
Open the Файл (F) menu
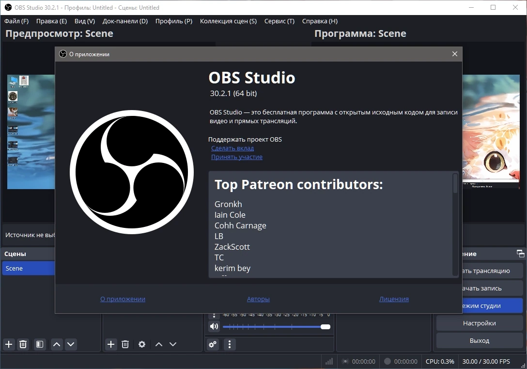click(x=16, y=21)
